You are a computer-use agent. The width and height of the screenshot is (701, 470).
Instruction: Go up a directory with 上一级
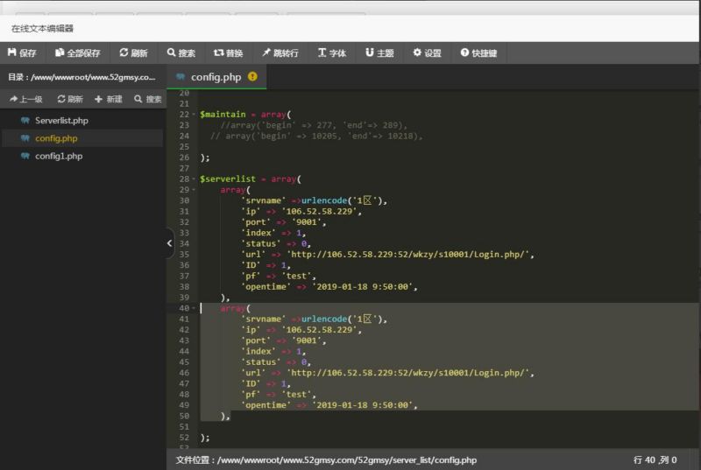26,99
